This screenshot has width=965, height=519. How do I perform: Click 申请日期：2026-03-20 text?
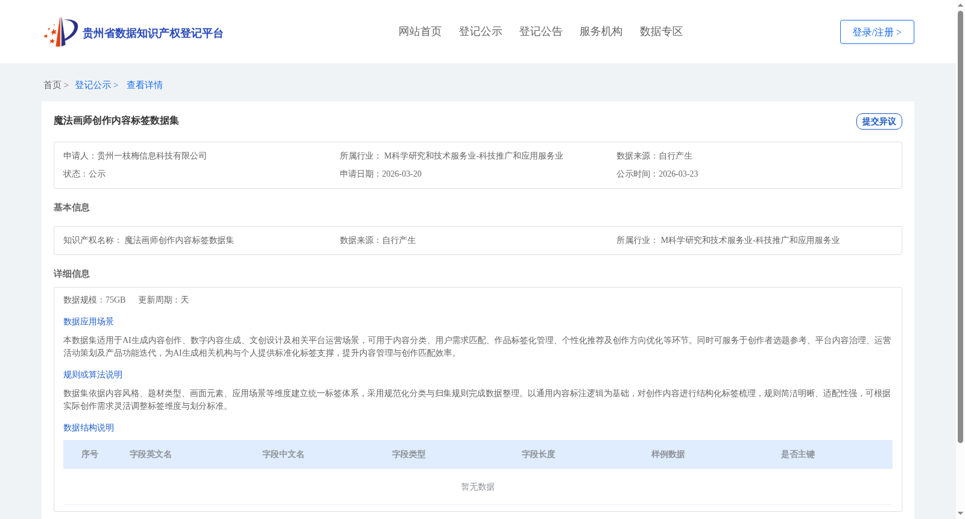coord(381,174)
